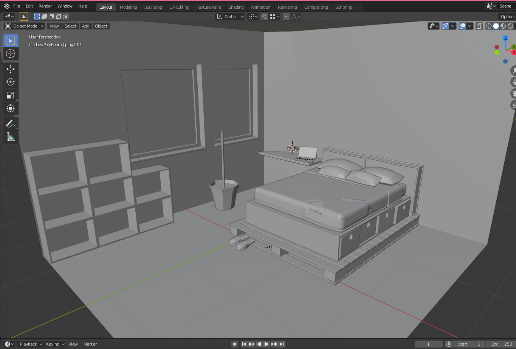Toggle X-ray view mode

pos(479,26)
